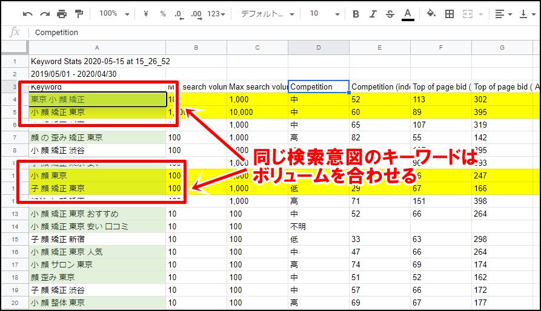Open the fill color bucket
Screen dimensions: 541x311
point(431,13)
